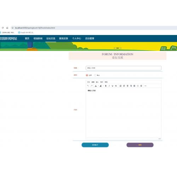This screenshot has height=177, width=177.
Task: Open the 个人中心 navigation tab
Action: click(76, 39)
